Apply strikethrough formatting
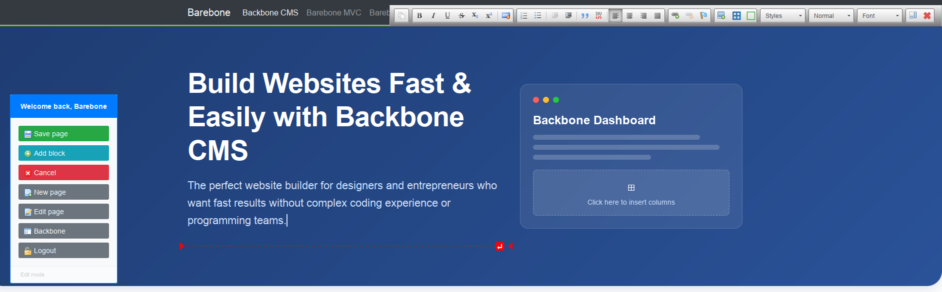942x292 pixels. click(461, 15)
